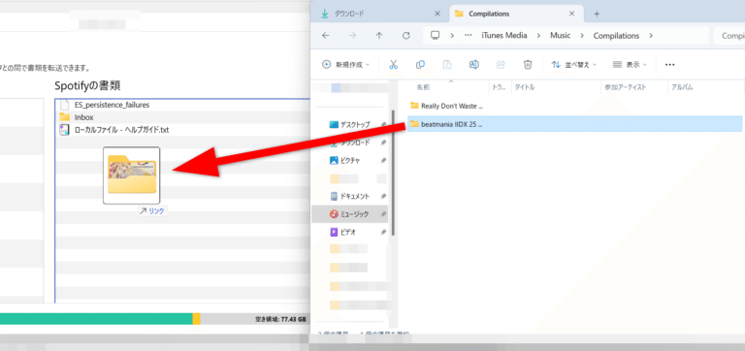Screen dimensions: 745x351
Task: Refresh the Compilations folder view
Action: point(405,36)
